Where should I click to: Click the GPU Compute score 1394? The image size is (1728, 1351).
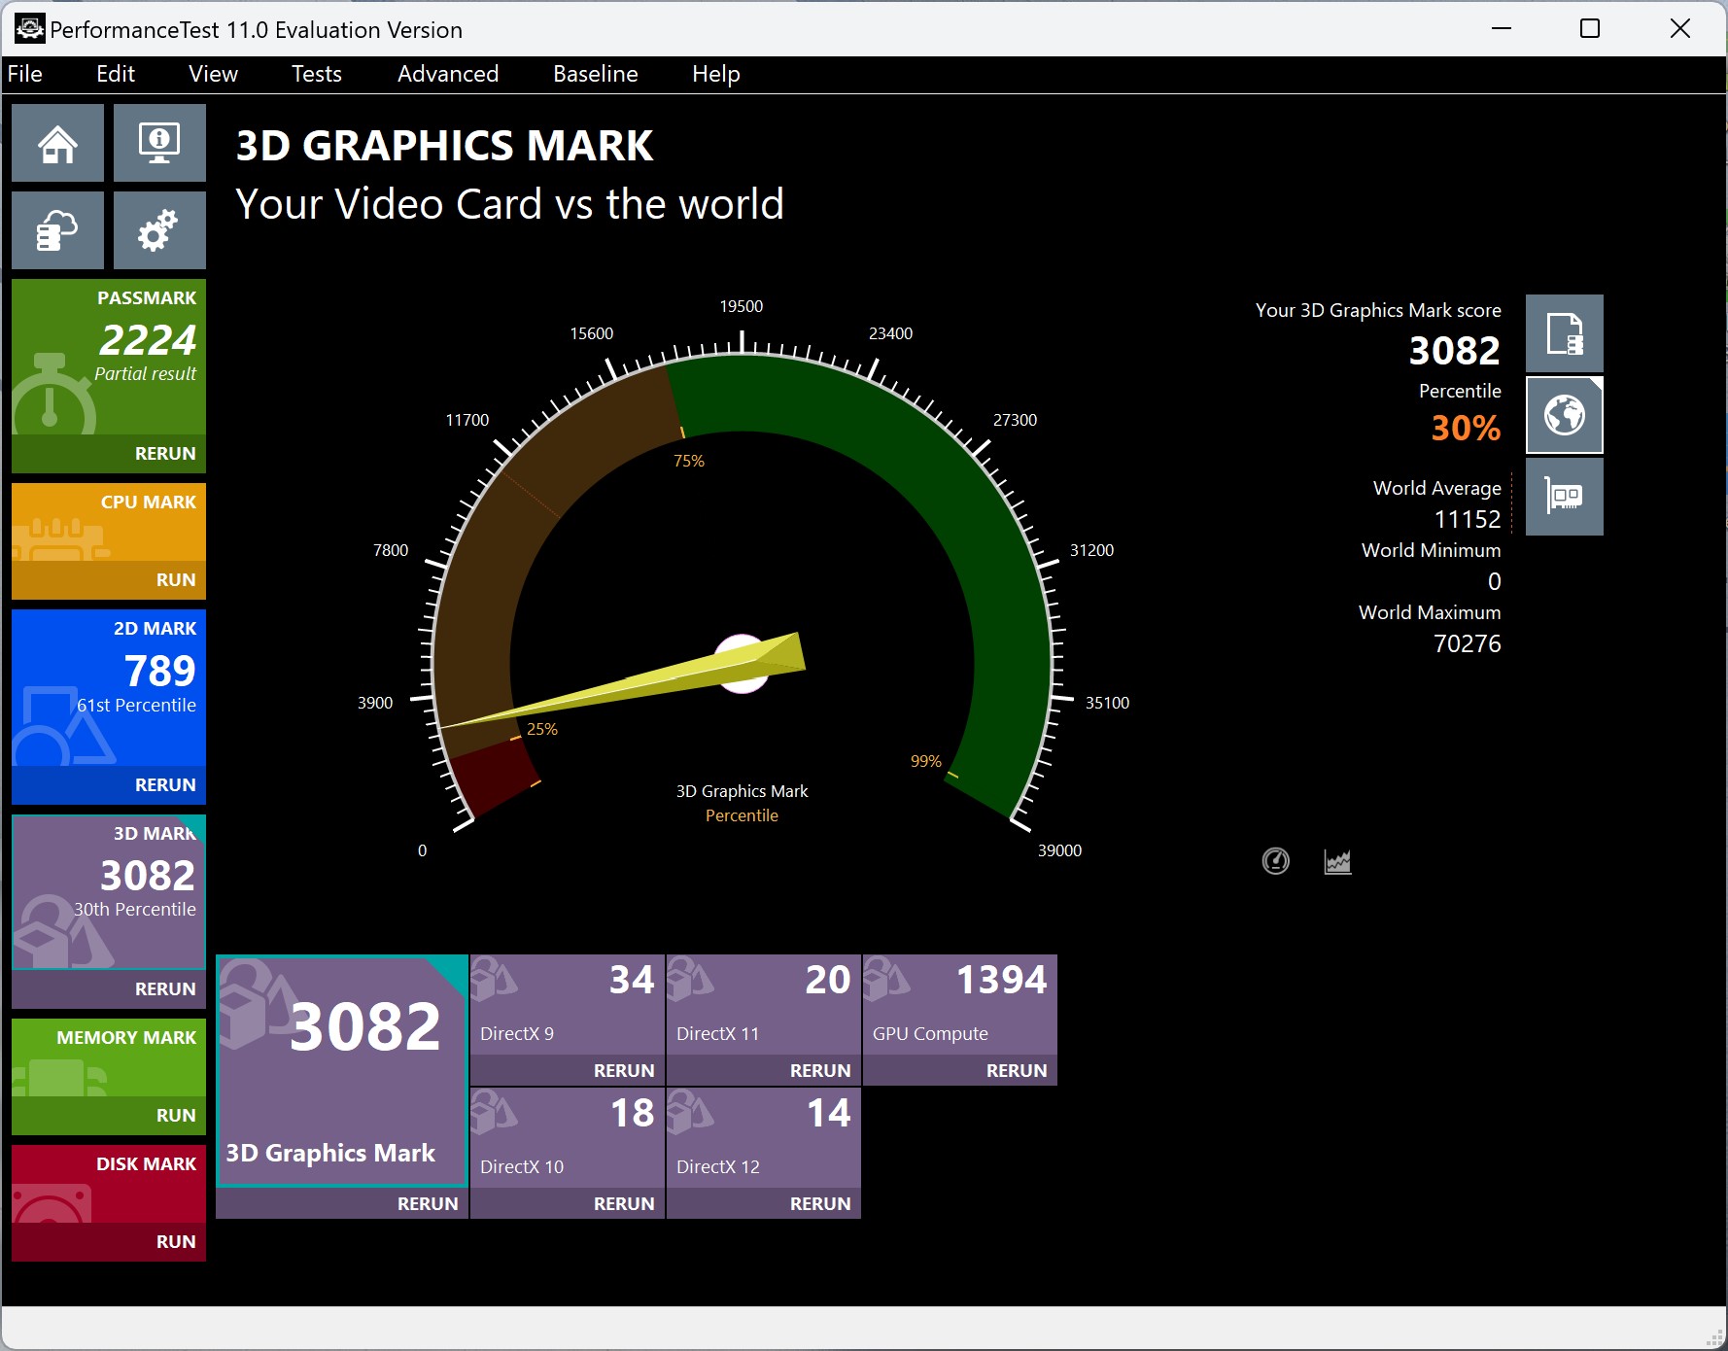1002,980
